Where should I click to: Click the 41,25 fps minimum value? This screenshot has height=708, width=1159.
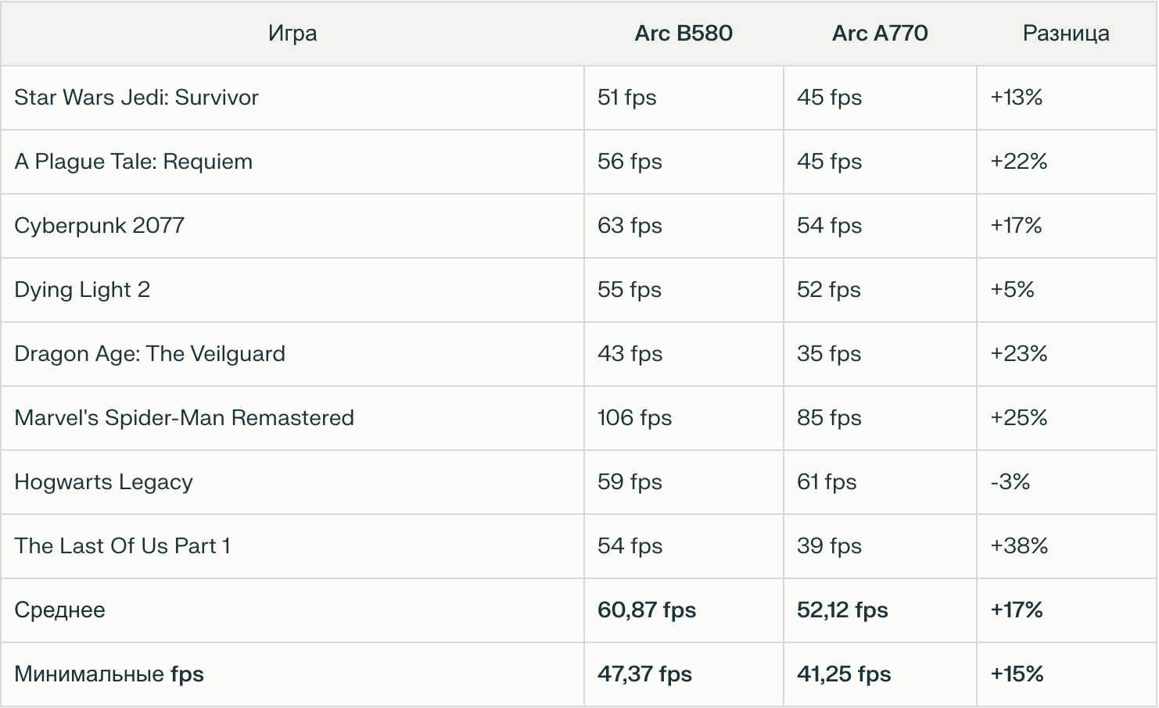[x=844, y=674]
